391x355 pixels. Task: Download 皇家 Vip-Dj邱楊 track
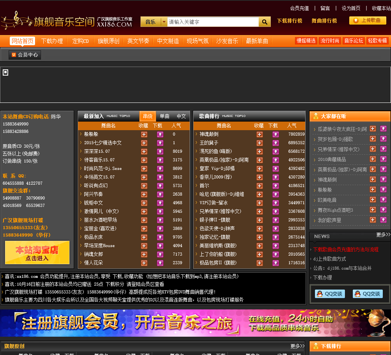click(x=275, y=169)
